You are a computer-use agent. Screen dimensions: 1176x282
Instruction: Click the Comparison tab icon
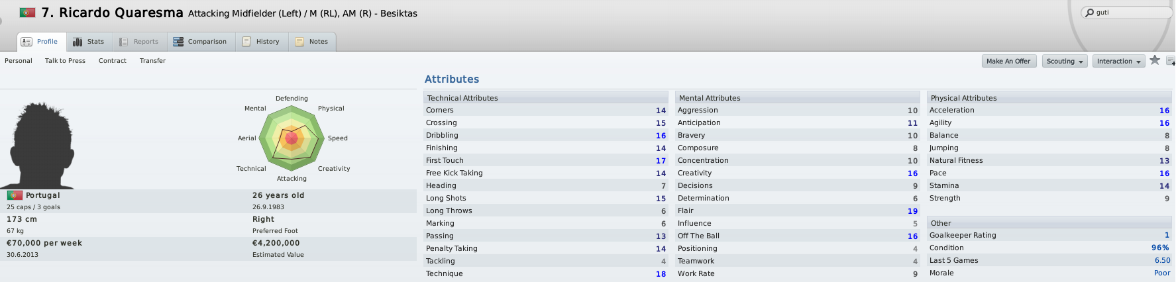tap(178, 42)
